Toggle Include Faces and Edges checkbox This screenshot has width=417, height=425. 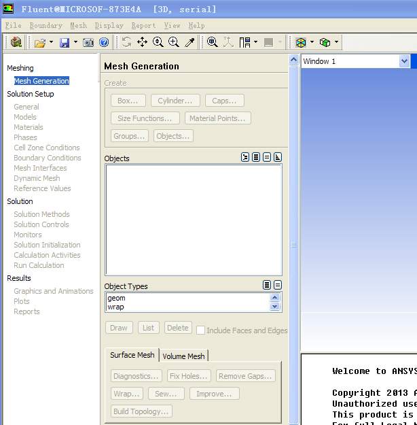point(200,330)
